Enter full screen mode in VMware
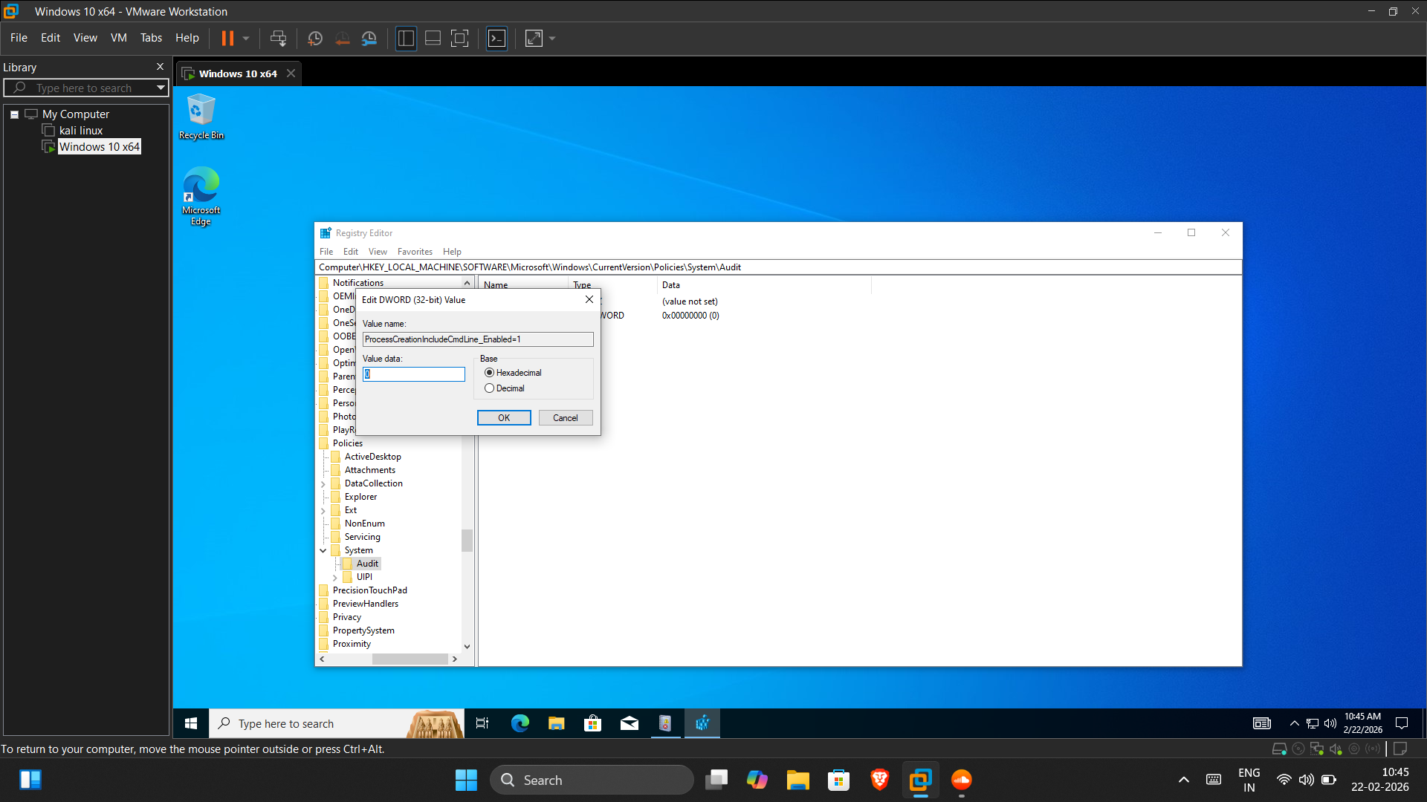This screenshot has width=1427, height=802. pyautogui.click(x=459, y=38)
